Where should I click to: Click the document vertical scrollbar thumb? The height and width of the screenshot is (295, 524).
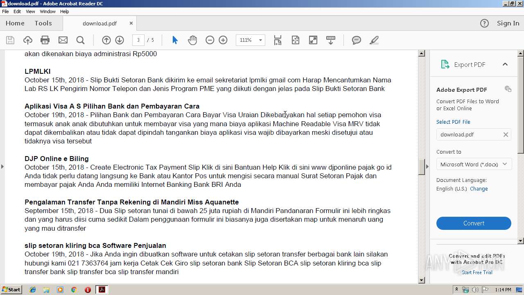tap(421, 166)
